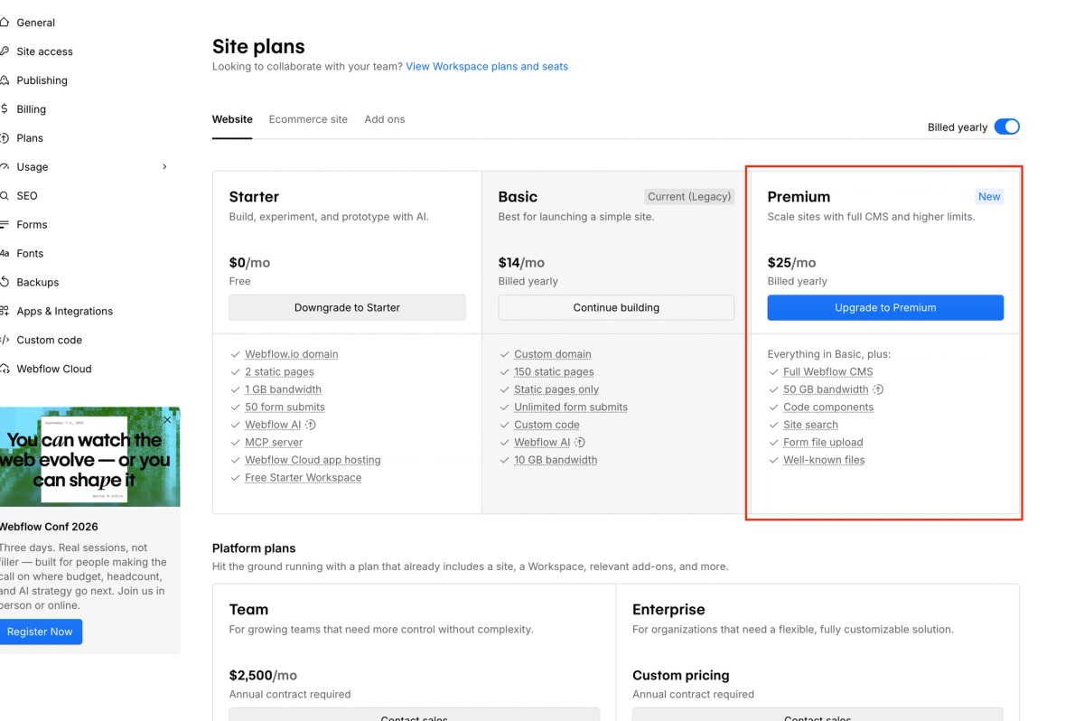Click info icon beside Basic's Webflow AI

coord(580,443)
